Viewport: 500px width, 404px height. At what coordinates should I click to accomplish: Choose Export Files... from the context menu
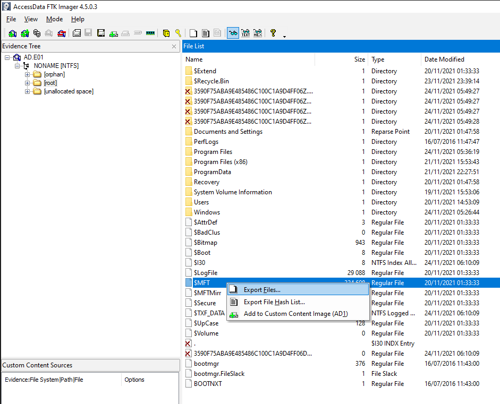click(262, 290)
